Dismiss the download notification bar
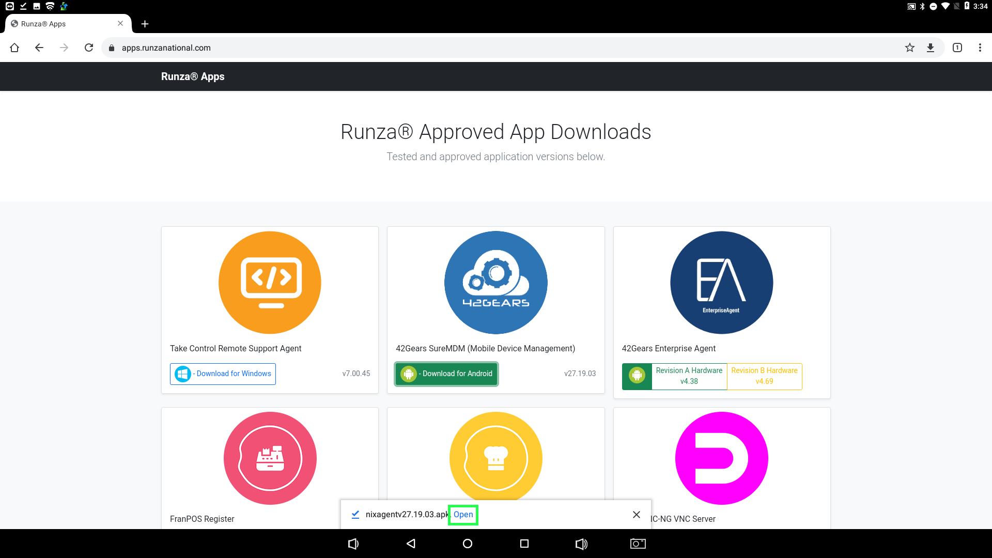 [637, 515]
